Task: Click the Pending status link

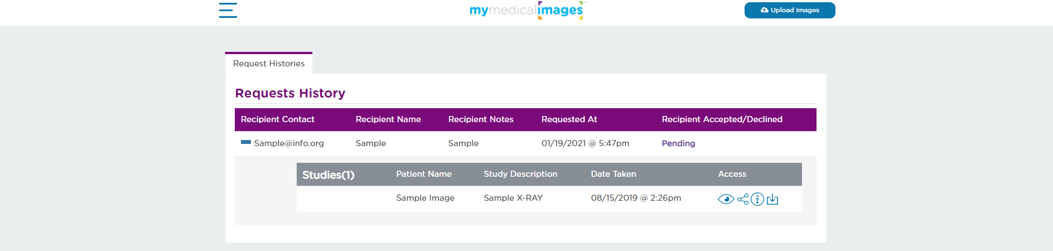Action: pyautogui.click(x=678, y=143)
